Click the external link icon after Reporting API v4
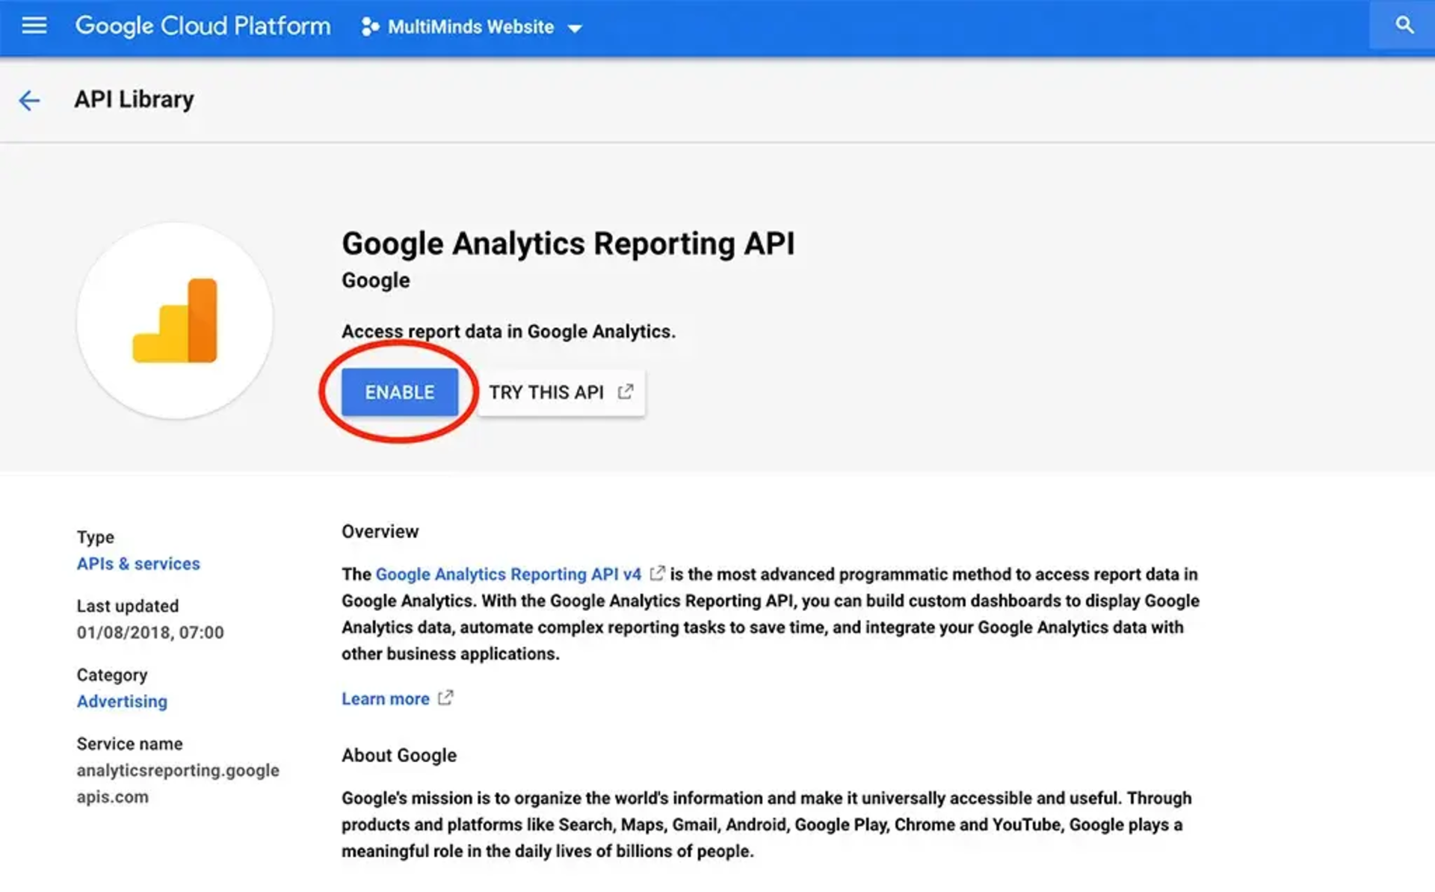The height and width of the screenshot is (892, 1435). point(657,573)
